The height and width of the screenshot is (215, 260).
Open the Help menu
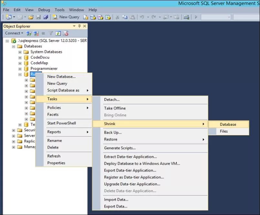[93, 10]
